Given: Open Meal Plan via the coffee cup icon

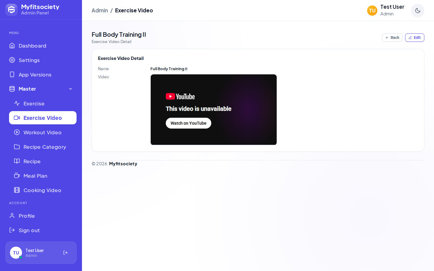Looking at the screenshot, I should coord(17,176).
